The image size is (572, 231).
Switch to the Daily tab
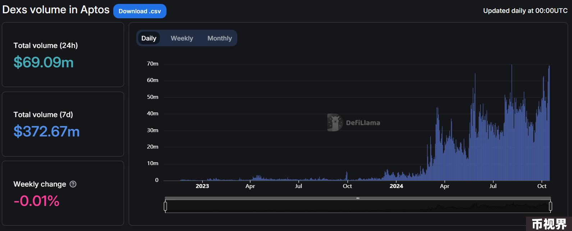click(x=149, y=38)
